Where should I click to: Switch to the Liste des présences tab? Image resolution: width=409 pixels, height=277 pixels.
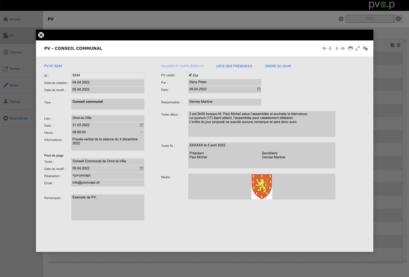click(x=234, y=66)
